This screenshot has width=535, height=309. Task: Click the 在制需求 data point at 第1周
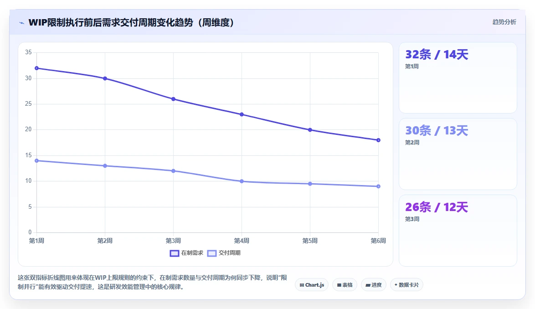click(36, 68)
